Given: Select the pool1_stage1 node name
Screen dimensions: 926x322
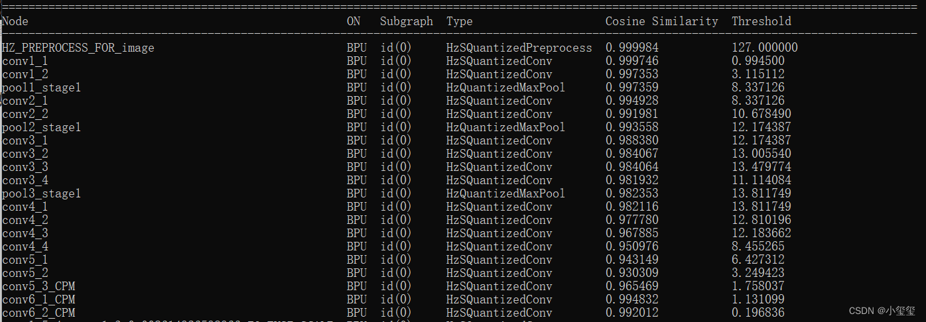Looking at the screenshot, I should pyautogui.click(x=41, y=87).
